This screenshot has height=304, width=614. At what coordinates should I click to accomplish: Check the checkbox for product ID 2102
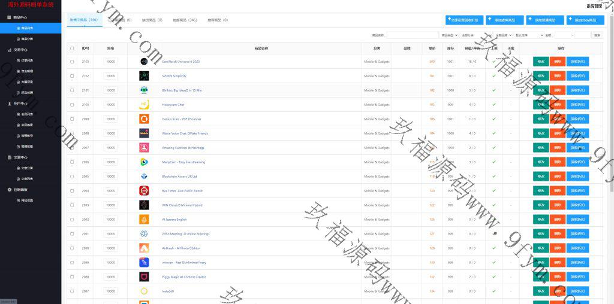pos(72,76)
